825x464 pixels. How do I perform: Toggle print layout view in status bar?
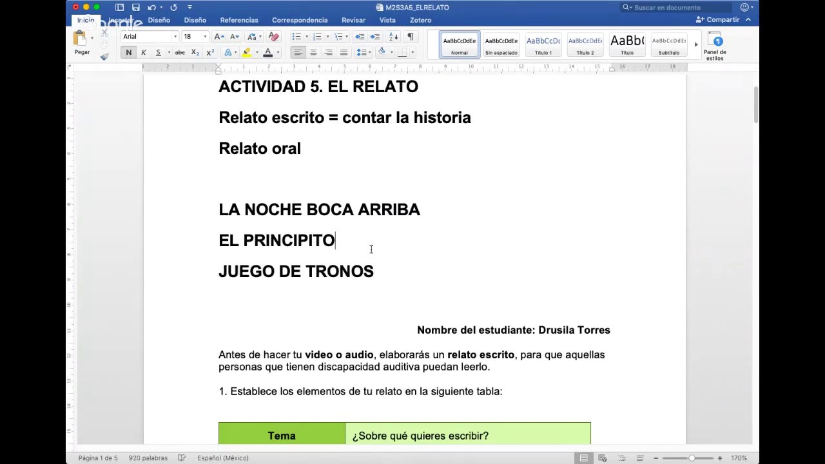click(583, 458)
